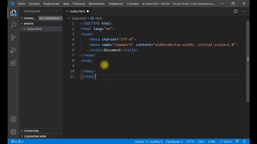Click the opening head tag on line 3
Image resolution: width=257 pixels, height=144 pixels.
[87, 34]
